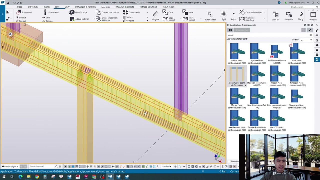320x180 pixels.
Task: Select Albion Non-continuous rail (106)
Action: tap(237, 54)
